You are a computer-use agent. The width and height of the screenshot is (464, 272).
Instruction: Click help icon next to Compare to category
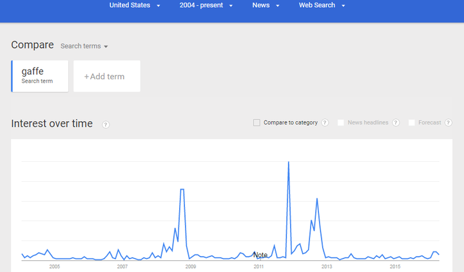tap(325, 122)
